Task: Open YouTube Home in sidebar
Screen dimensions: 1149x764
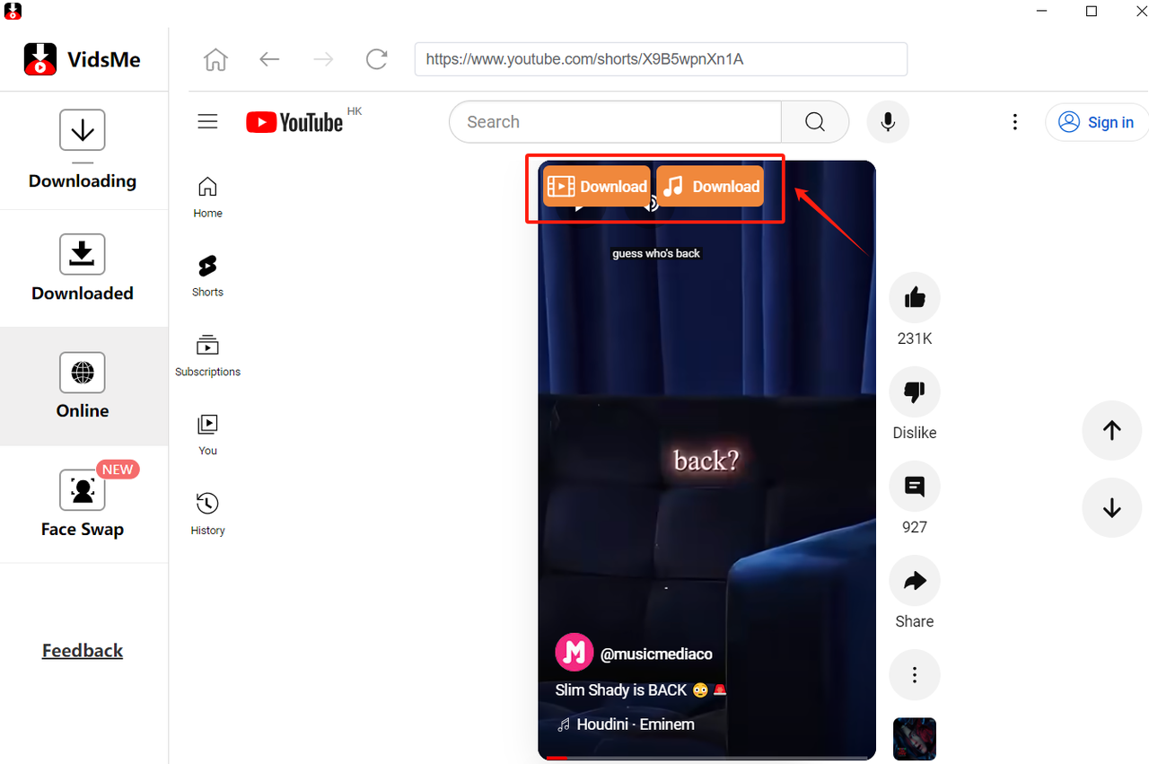Action: [x=207, y=198]
